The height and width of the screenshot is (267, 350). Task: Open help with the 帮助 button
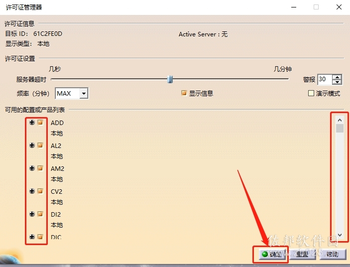(333, 254)
